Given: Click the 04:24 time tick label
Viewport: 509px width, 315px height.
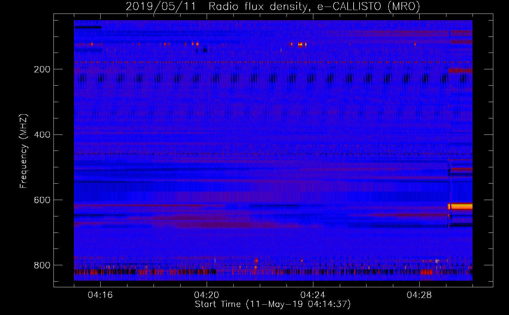Looking at the screenshot, I should 313,295.
